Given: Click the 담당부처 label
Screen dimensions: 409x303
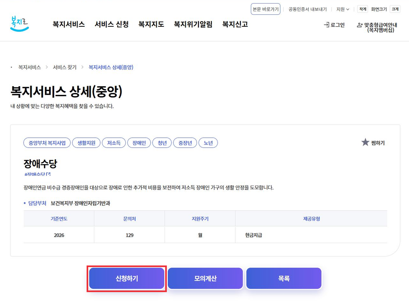Looking at the screenshot, I should (37, 203).
